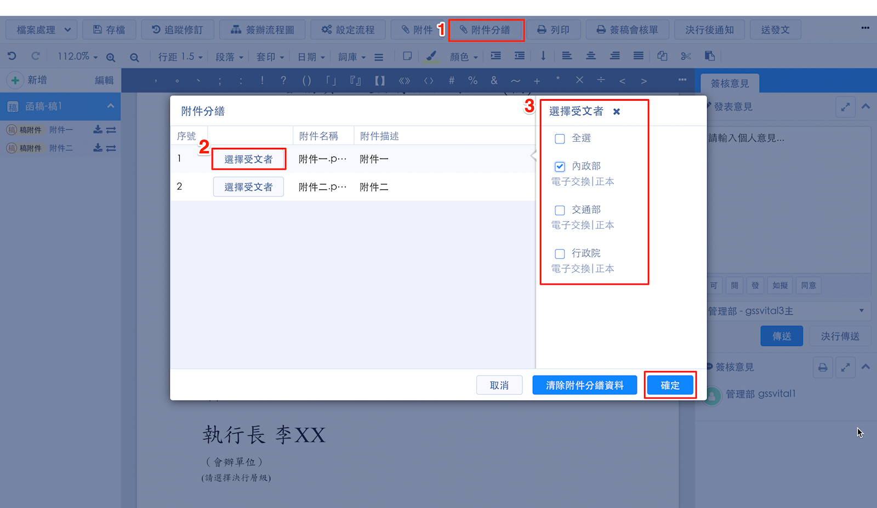Close the 選擇受文者 panel with X

pyautogui.click(x=617, y=112)
